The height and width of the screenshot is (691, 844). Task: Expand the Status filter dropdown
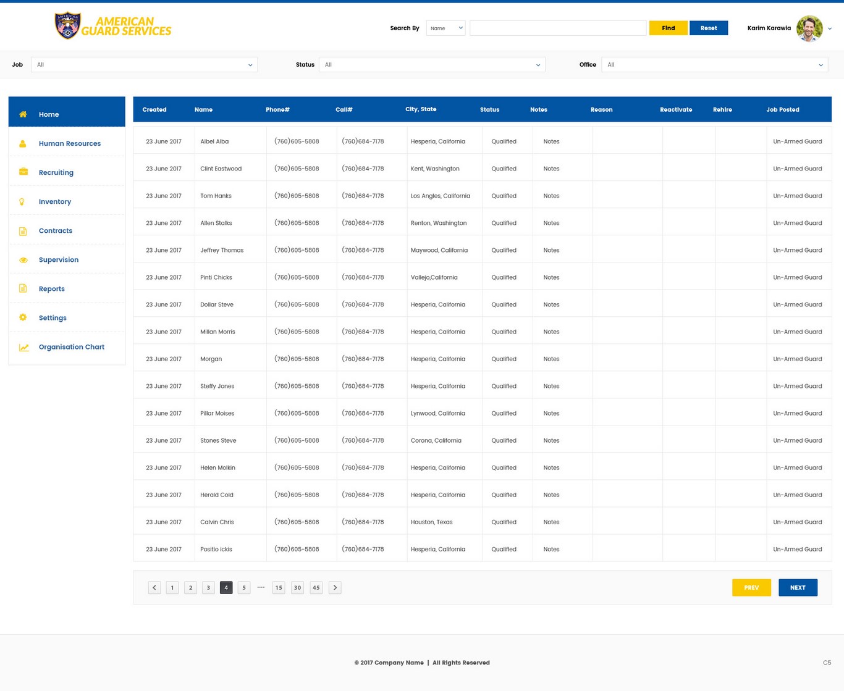tap(432, 65)
